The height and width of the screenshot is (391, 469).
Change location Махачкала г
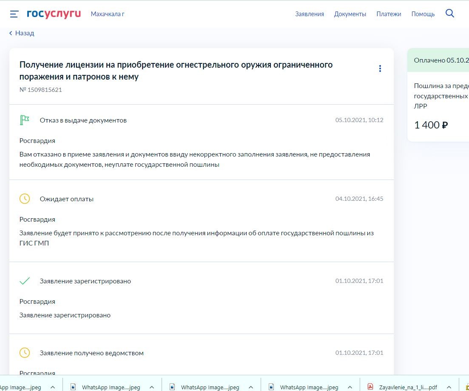107,14
